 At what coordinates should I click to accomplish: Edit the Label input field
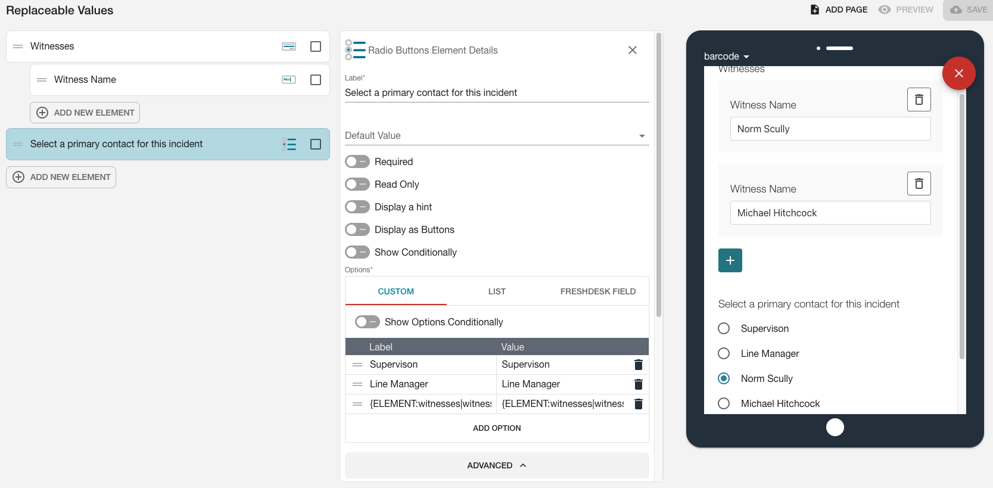pos(497,92)
